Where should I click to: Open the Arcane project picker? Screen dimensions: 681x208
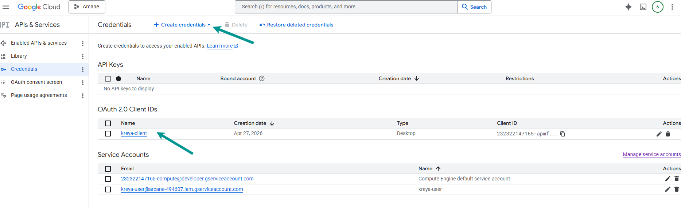[x=87, y=7]
